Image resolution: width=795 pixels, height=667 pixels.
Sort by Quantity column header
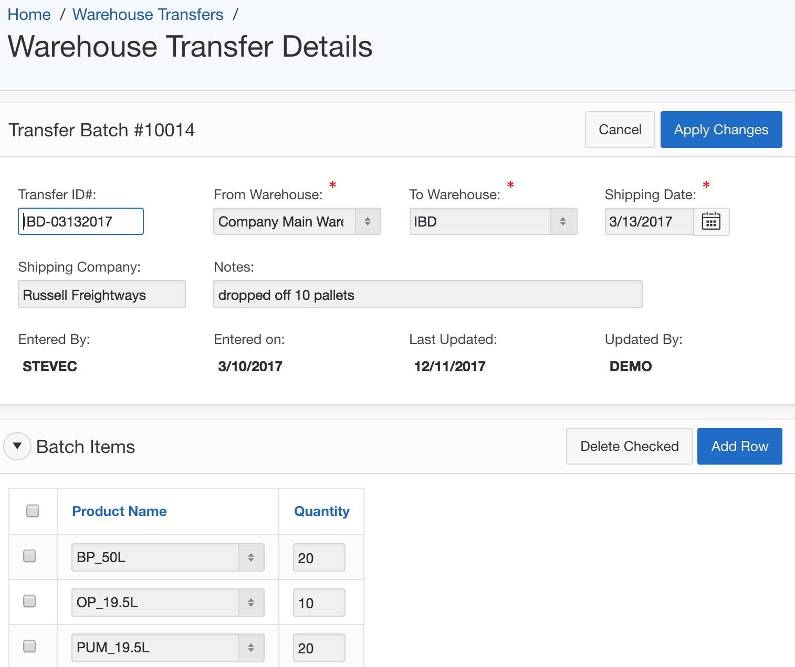click(321, 511)
